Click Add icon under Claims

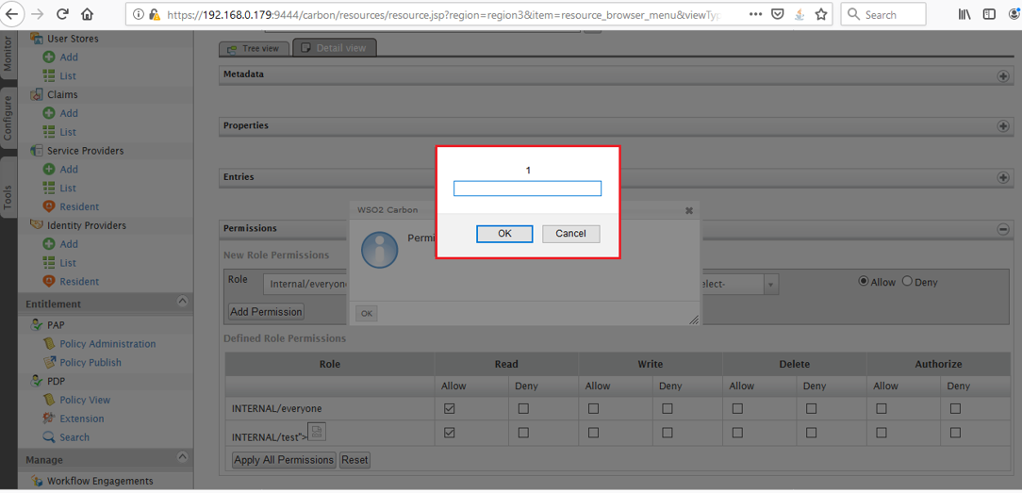48,113
